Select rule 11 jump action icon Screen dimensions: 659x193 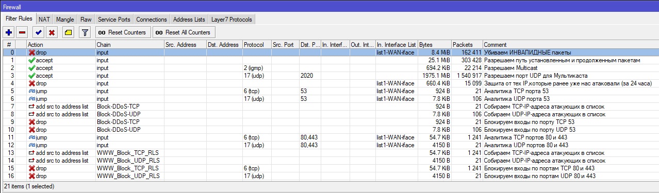[x=31, y=137]
